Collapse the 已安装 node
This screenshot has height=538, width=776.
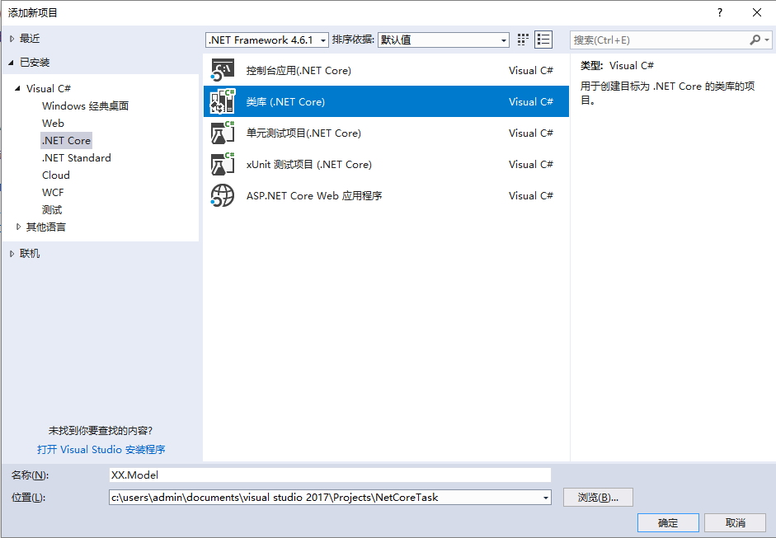pos(11,63)
